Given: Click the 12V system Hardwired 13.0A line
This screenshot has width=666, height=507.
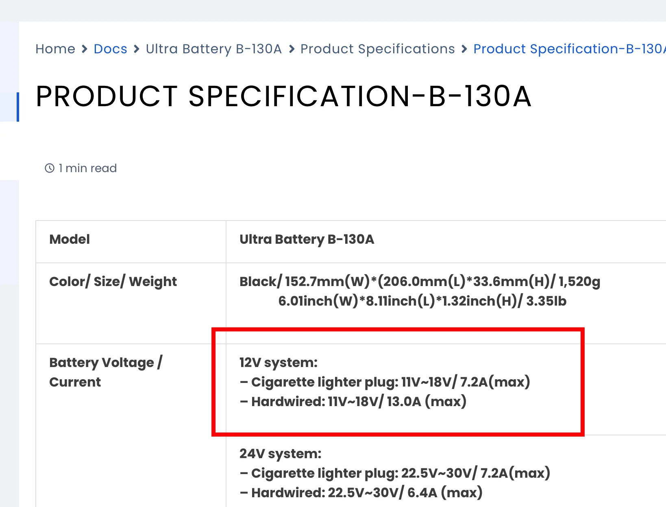Looking at the screenshot, I should click(x=353, y=402).
